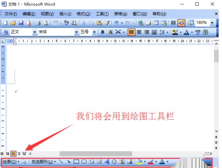Open font color dropdown arrow in formatting toolbar
This screenshot has width=222, height=168.
click(x=192, y=32)
